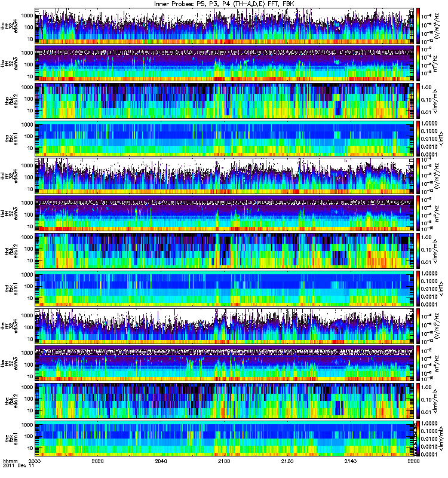Image resolution: width=448 pixels, height=478 pixels.
Task: Click inside the tha fff scm3 spectrogram
Action: tap(224, 64)
